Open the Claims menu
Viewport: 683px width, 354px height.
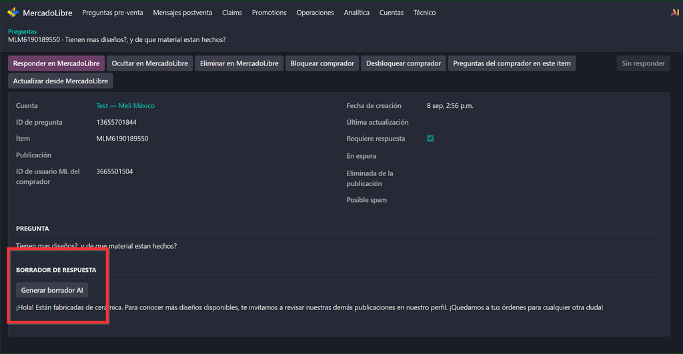(x=231, y=13)
